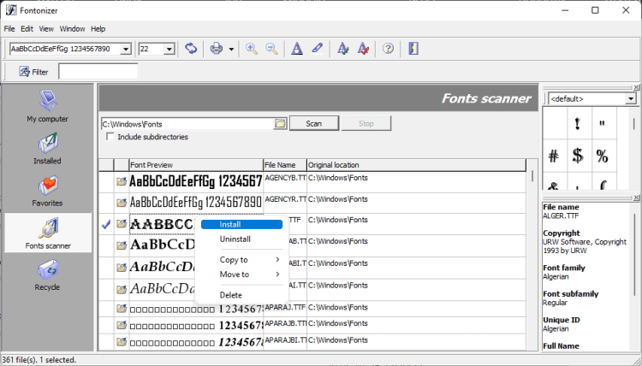Open the Favorites sidebar section
Viewport: 642px width, 366px height.
(x=47, y=191)
